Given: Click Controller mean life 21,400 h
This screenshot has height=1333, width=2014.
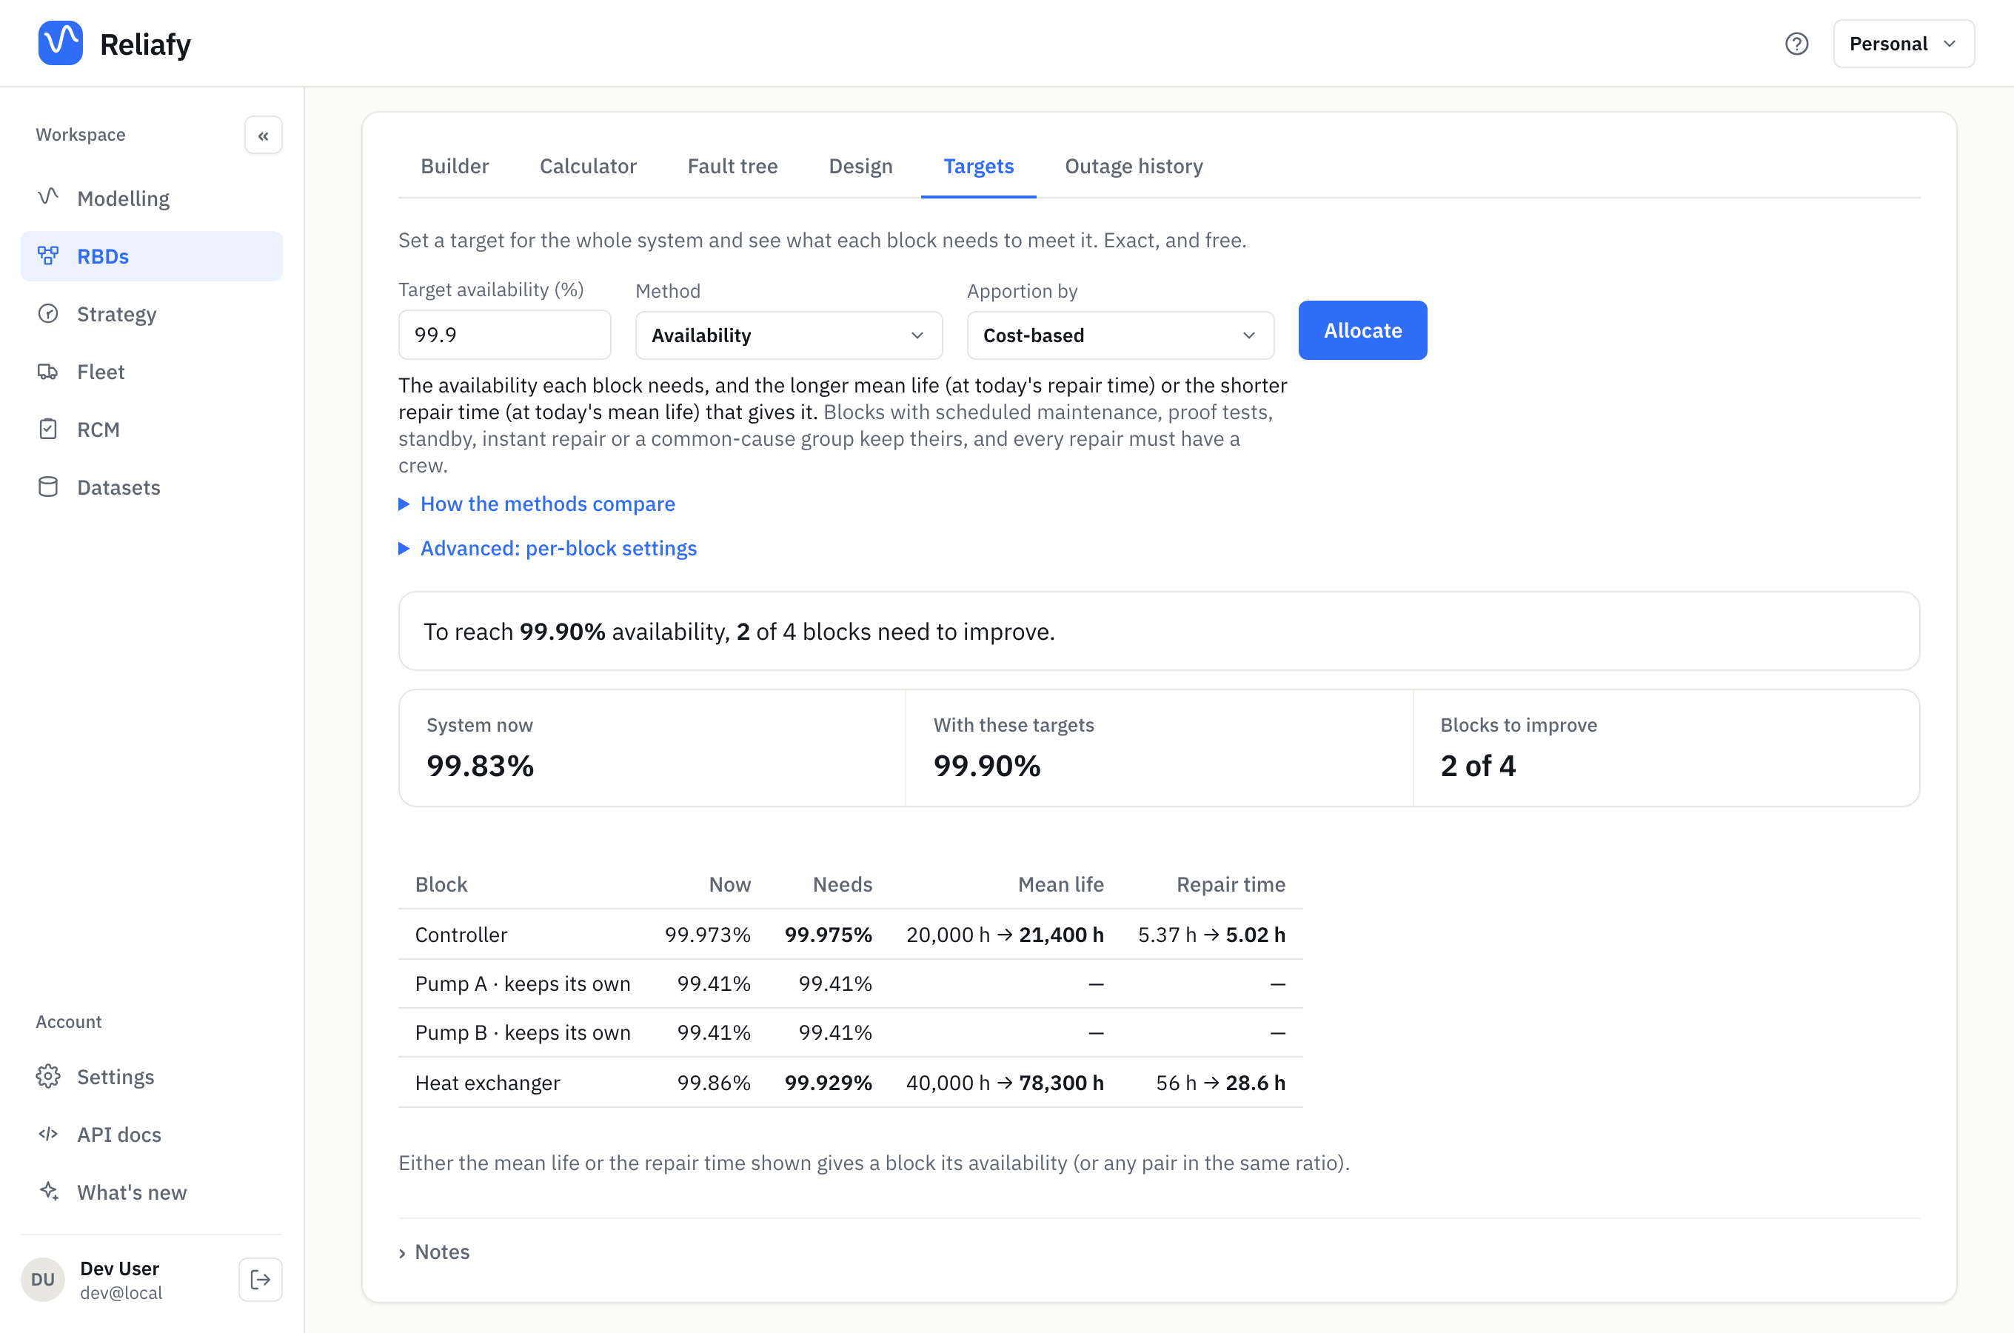Looking at the screenshot, I should (x=1061, y=935).
